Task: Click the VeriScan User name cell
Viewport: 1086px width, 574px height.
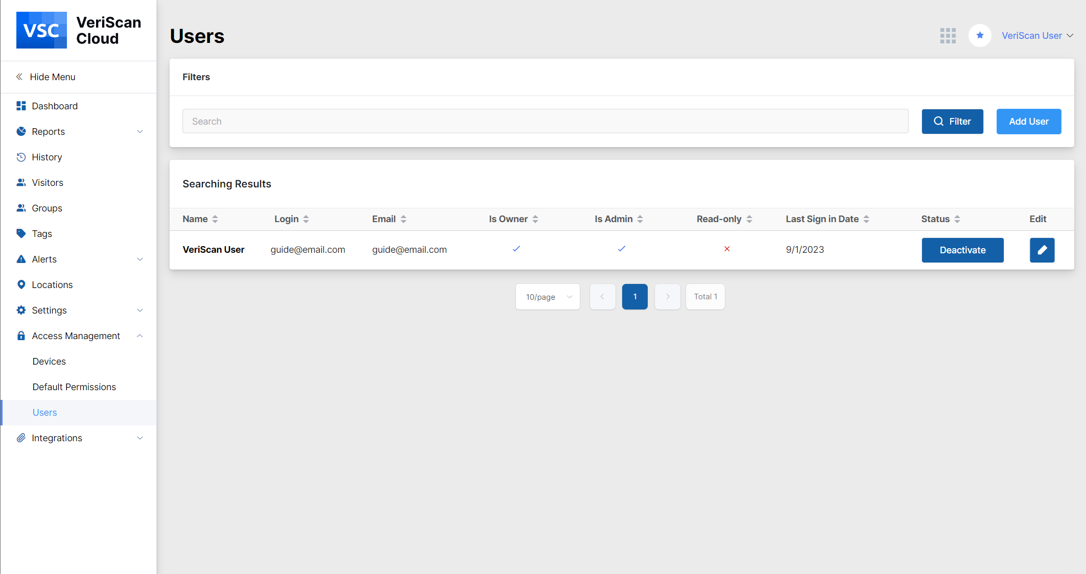Action: click(214, 250)
